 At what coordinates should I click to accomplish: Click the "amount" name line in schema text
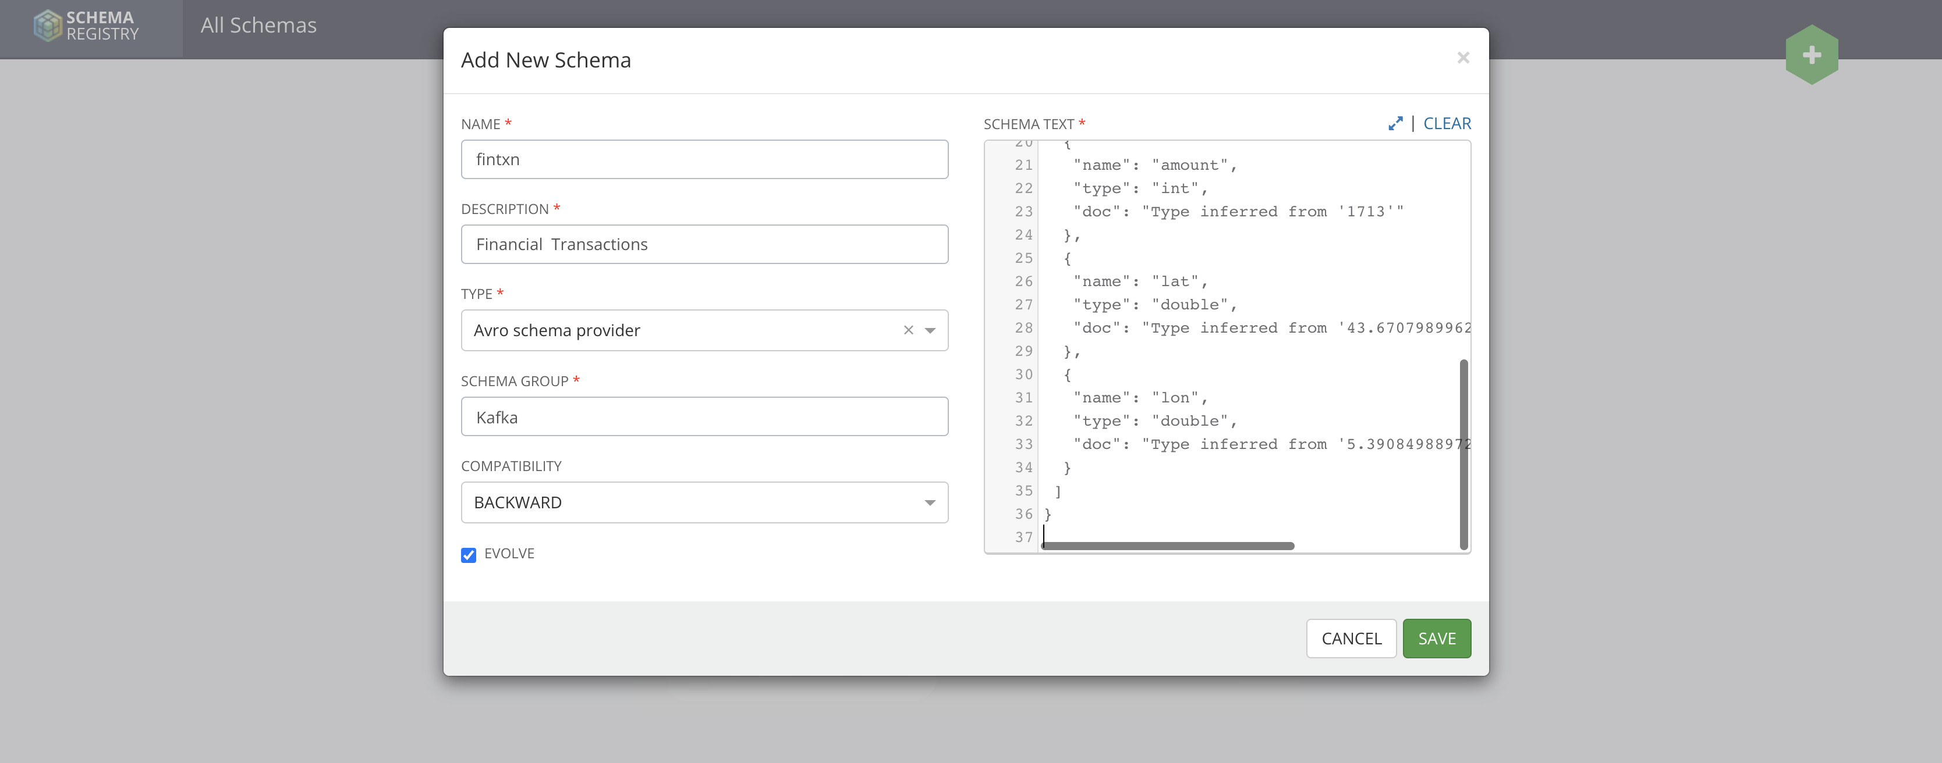point(1154,166)
